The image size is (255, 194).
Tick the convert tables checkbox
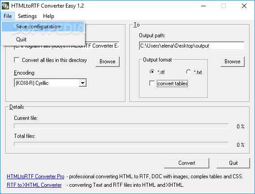[152, 84]
